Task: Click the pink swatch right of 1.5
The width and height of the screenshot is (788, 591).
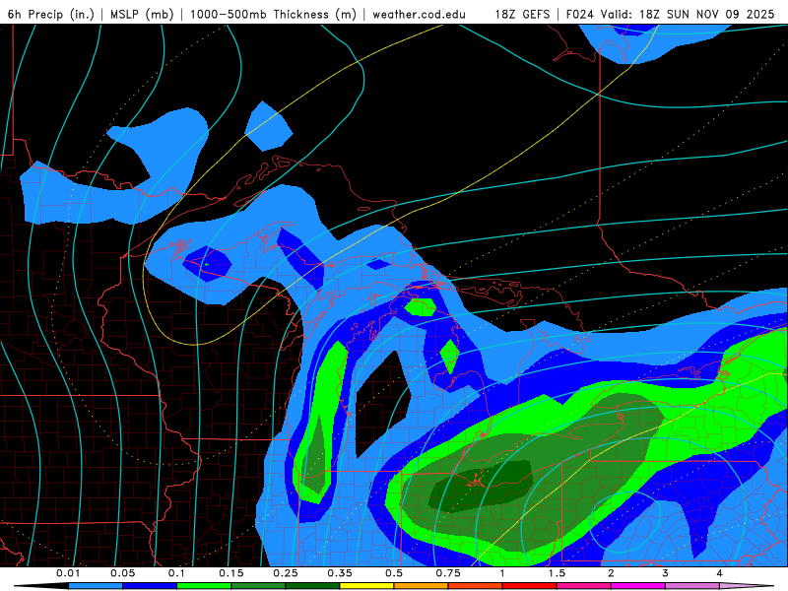Action: tap(584, 586)
